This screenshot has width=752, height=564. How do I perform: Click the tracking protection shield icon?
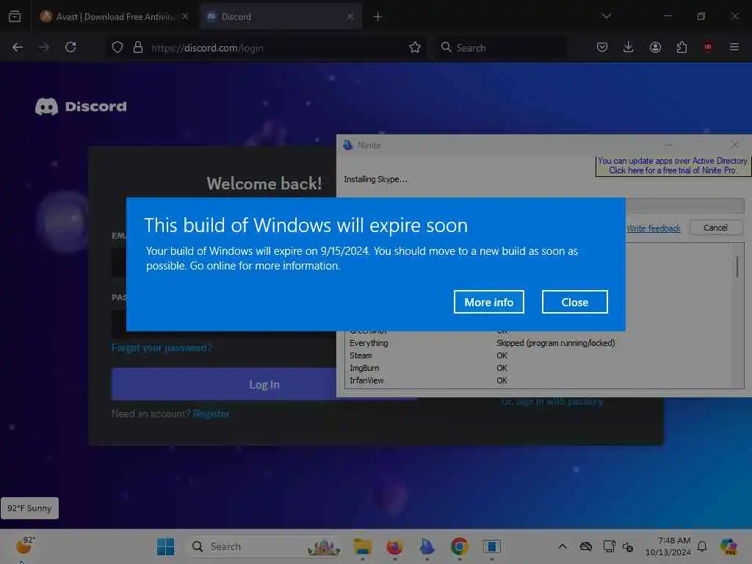117,48
